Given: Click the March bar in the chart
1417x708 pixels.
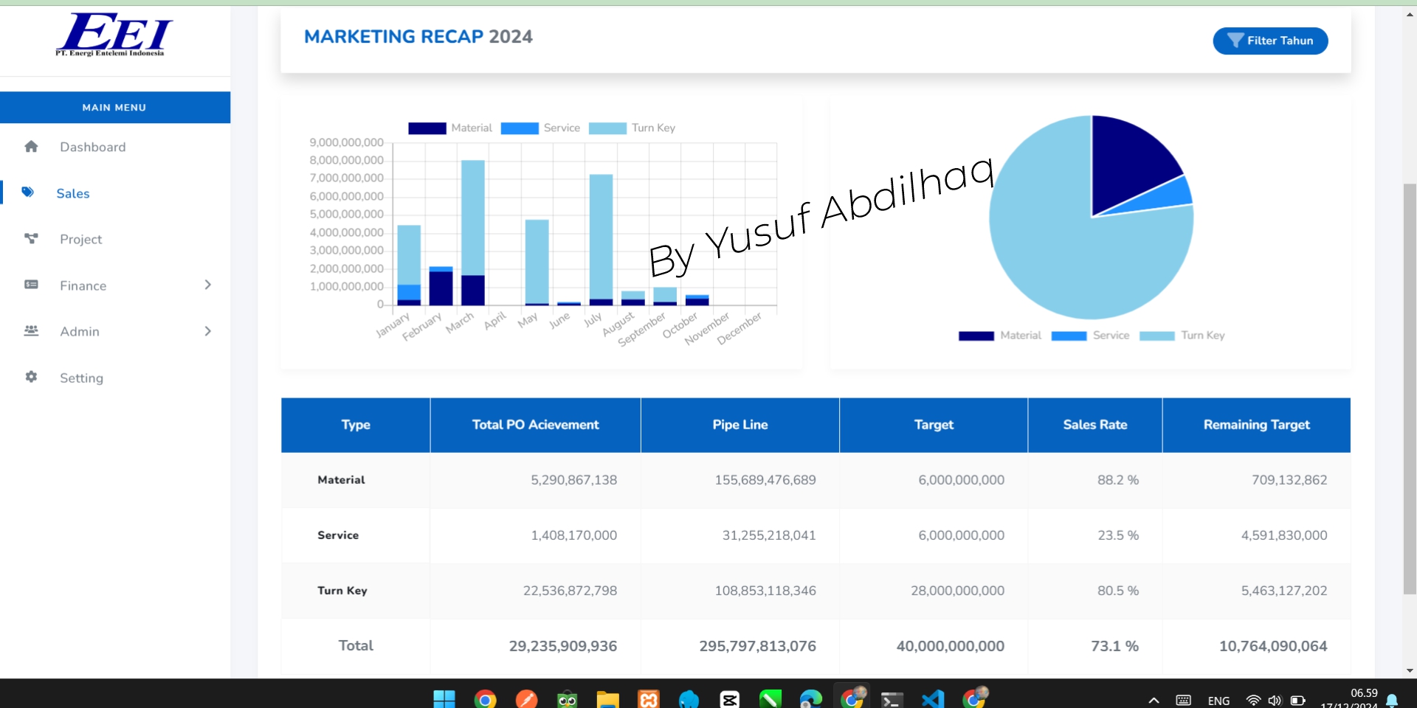Looking at the screenshot, I should pyautogui.click(x=473, y=232).
